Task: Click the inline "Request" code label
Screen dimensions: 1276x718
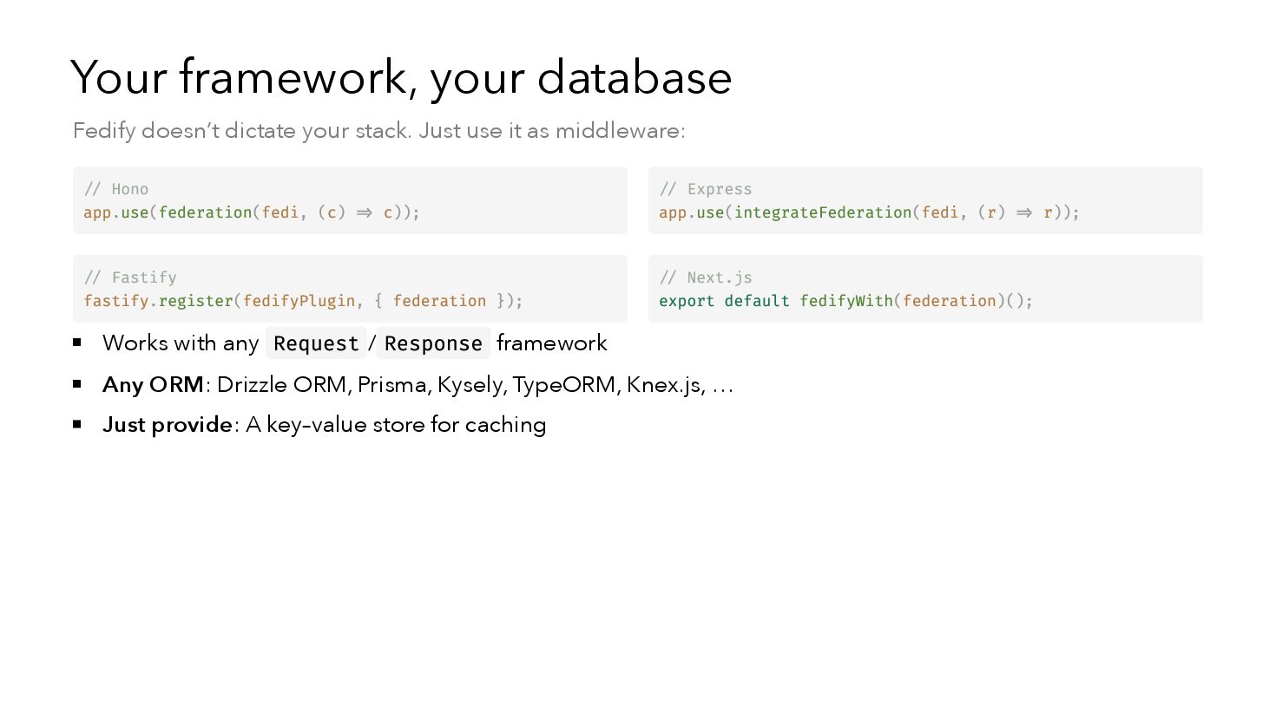Action: point(316,343)
